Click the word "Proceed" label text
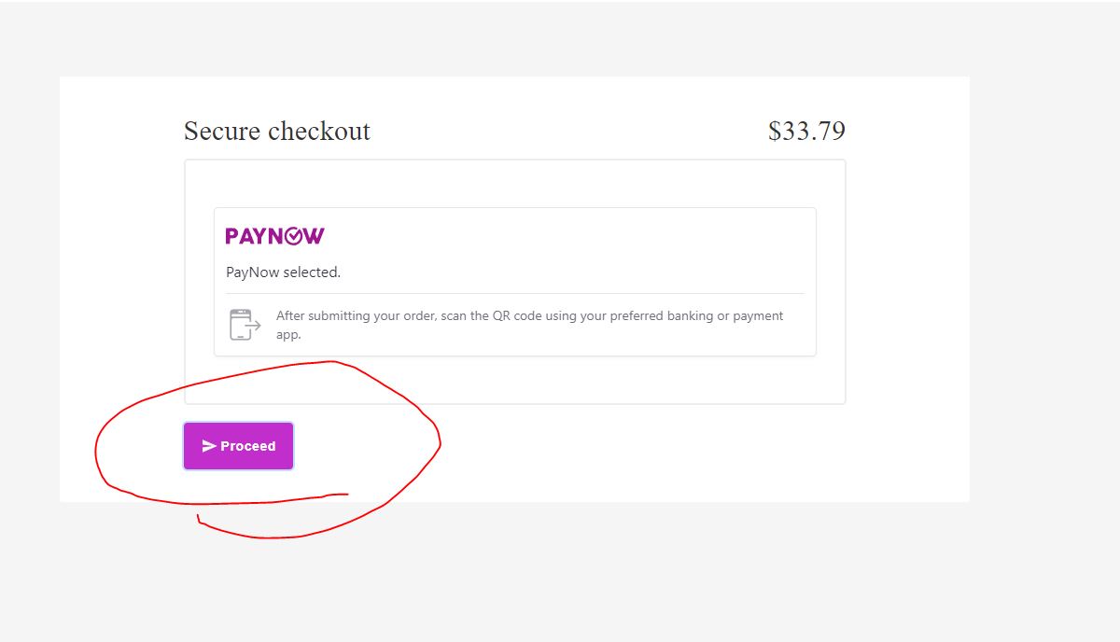 247,446
